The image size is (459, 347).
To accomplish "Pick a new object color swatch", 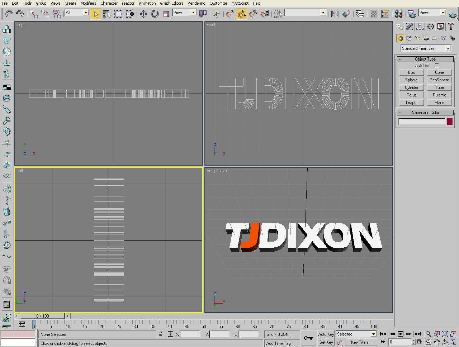I will (x=450, y=121).
